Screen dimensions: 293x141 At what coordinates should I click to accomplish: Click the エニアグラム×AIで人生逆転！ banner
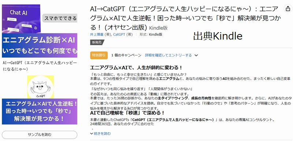[40, 111]
